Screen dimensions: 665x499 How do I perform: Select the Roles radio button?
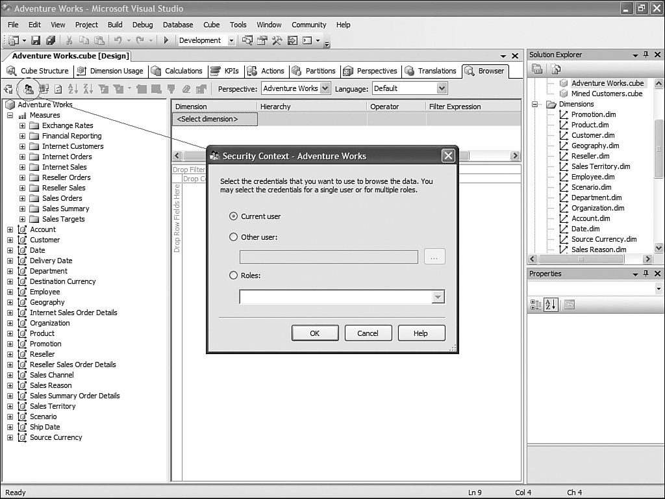point(233,275)
